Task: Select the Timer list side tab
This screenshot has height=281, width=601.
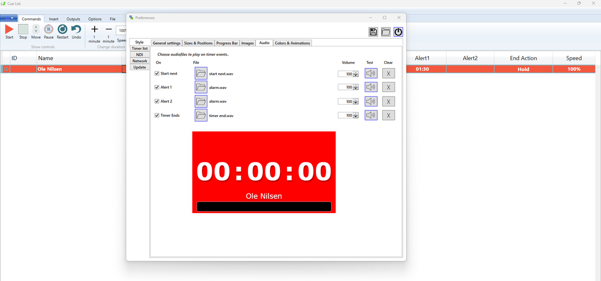Action: click(x=140, y=48)
